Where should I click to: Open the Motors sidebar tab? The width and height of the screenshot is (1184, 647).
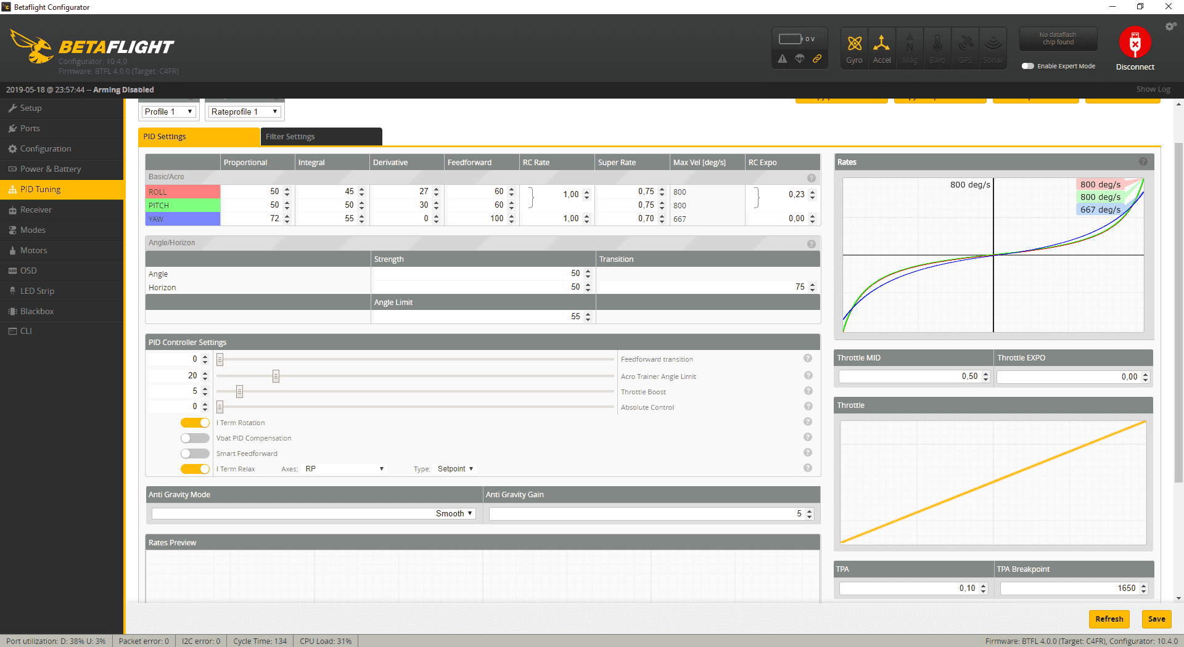[62, 250]
